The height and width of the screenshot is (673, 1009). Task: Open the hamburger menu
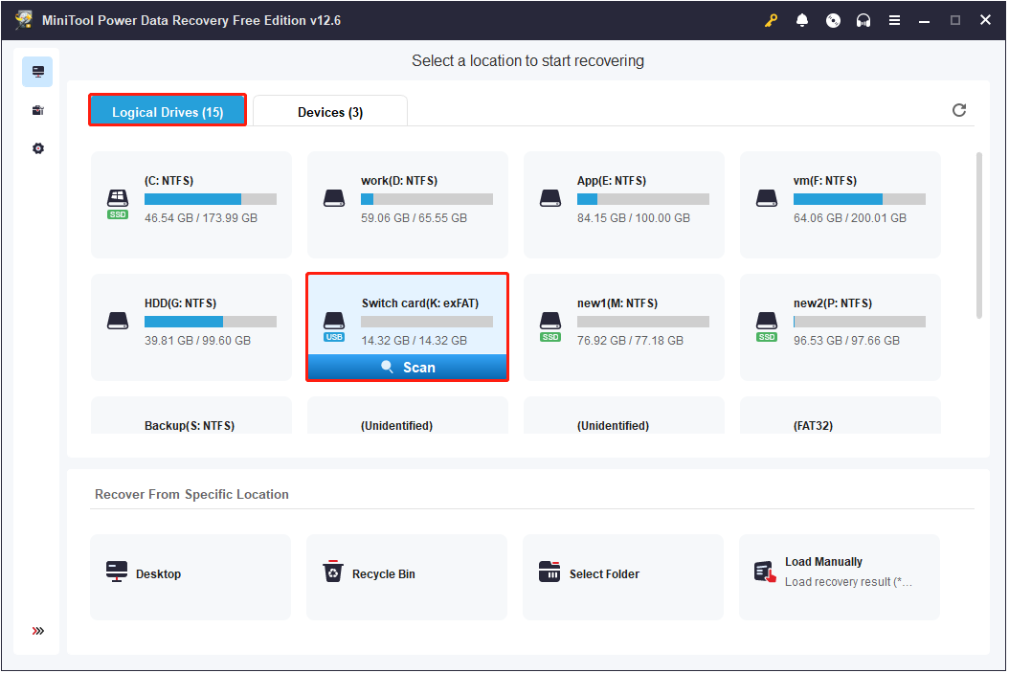tap(894, 19)
